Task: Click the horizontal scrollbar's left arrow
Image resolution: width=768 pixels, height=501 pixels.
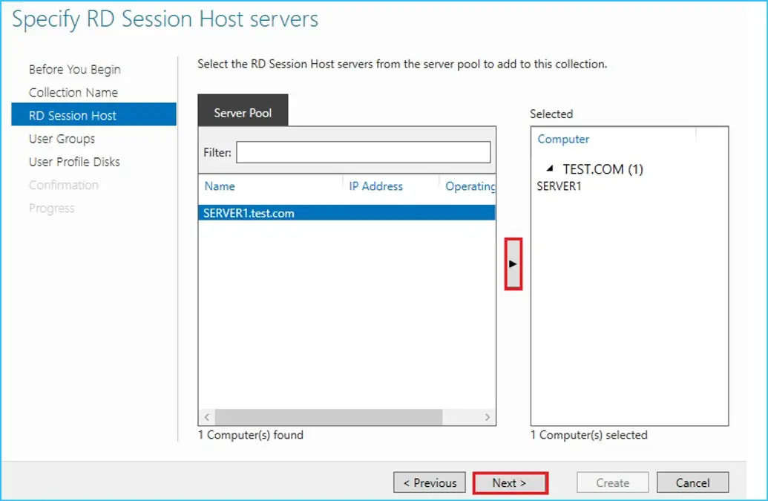Action: click(x=207, y=417)
